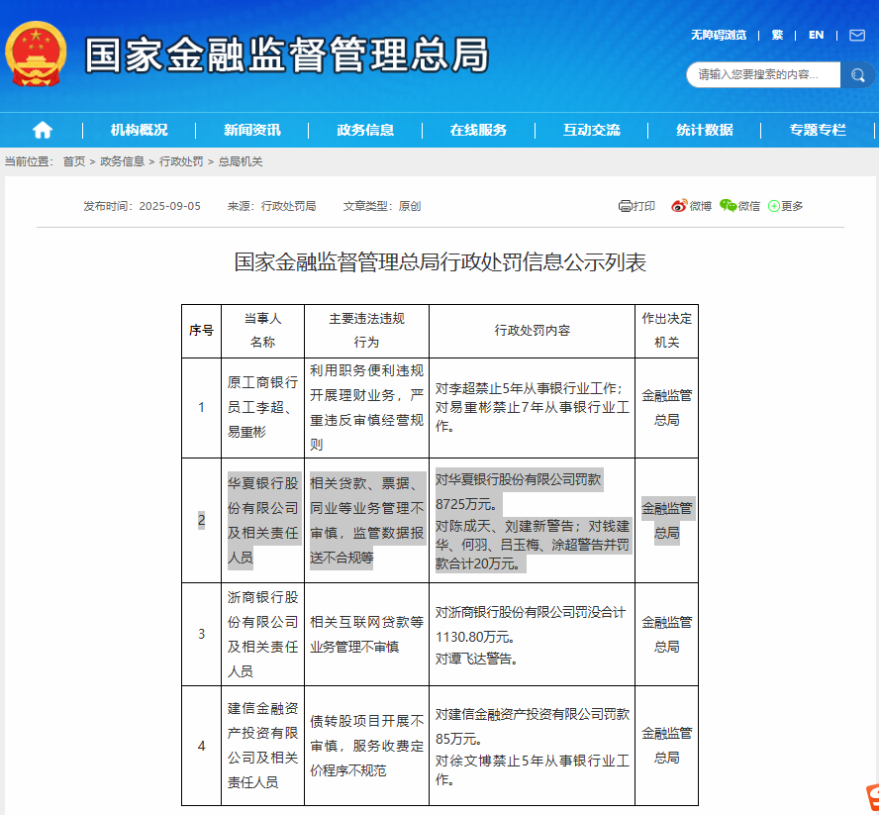The height and width of the screenshot is (815, 879).
Task: Click cell 原工商银行员工李超、易重彬
Action: pos(263,408)
